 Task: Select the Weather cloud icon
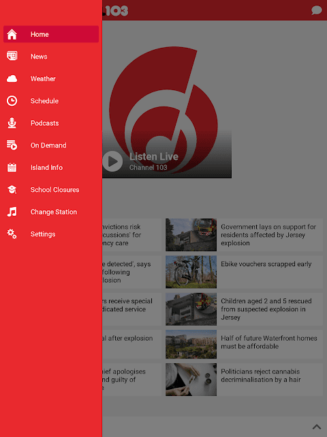coord(12,79)
